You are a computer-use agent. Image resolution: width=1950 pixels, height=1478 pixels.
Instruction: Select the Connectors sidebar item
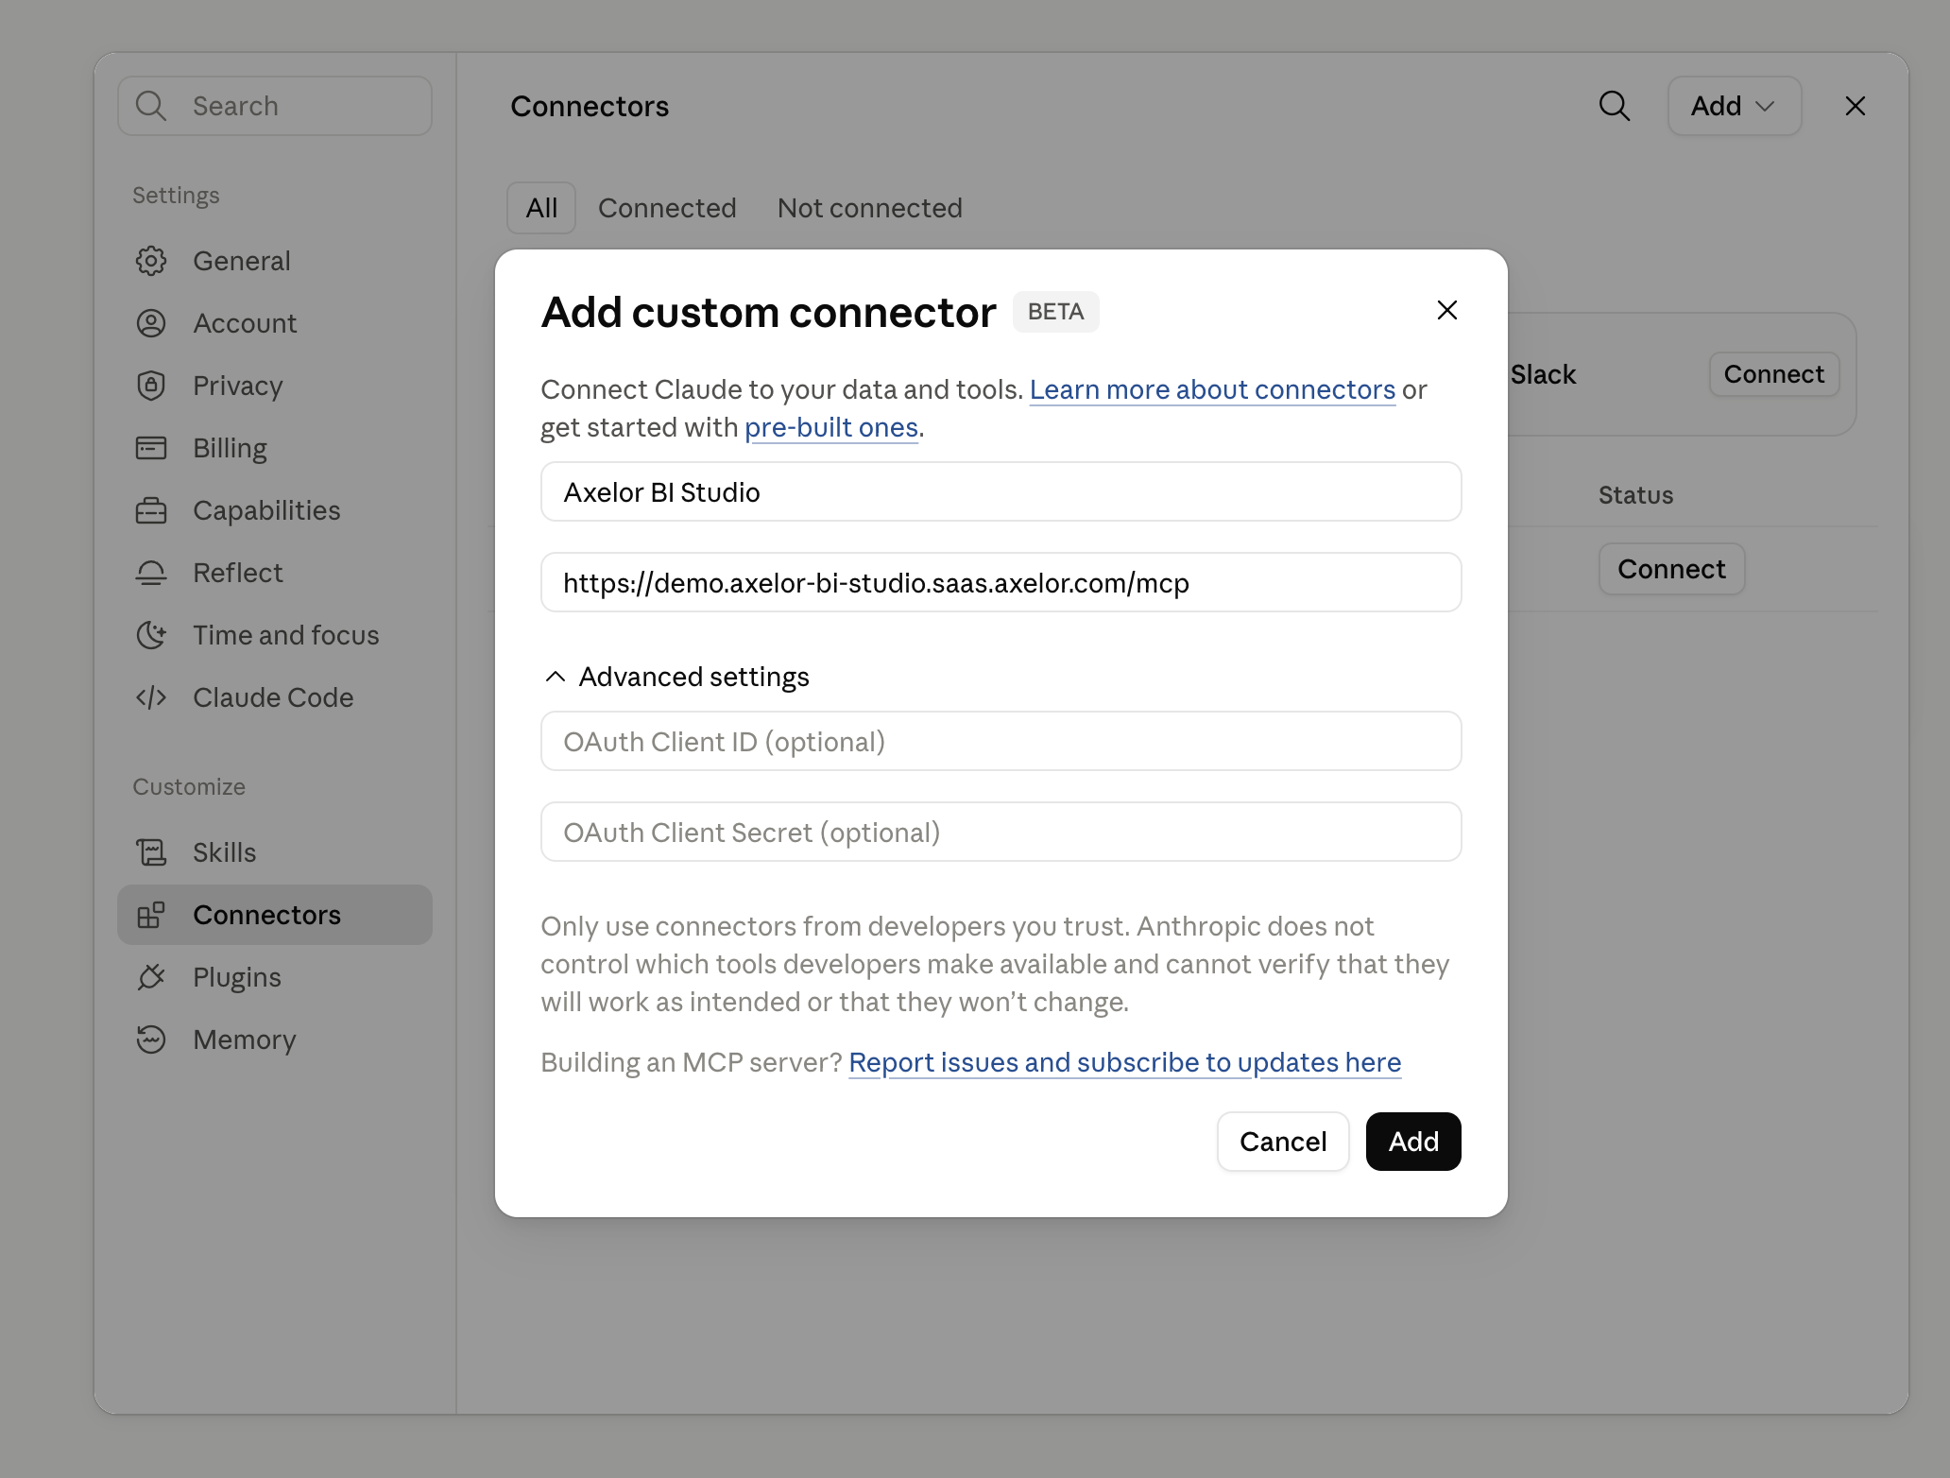(x=275, y=915)
